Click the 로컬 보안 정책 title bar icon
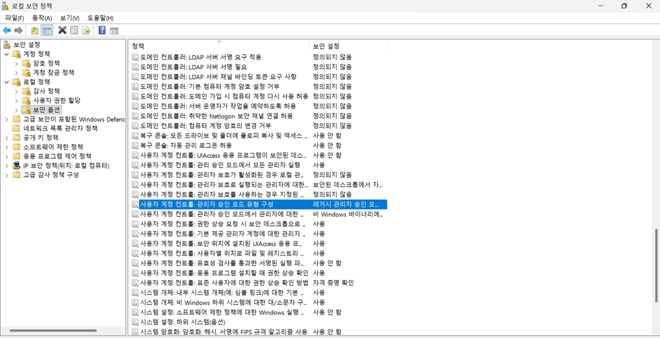This screenshot has height=338, width=660. (6, 6)
